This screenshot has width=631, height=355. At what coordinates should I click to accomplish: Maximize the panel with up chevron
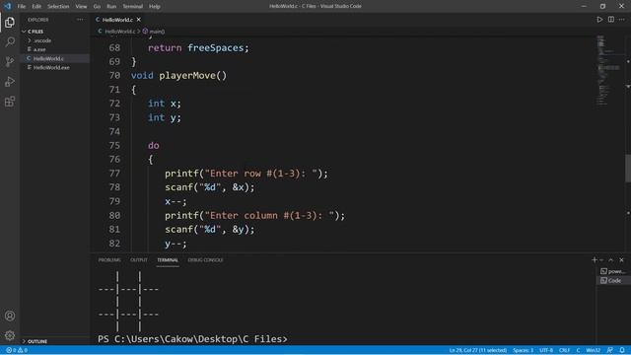point(611,260)
